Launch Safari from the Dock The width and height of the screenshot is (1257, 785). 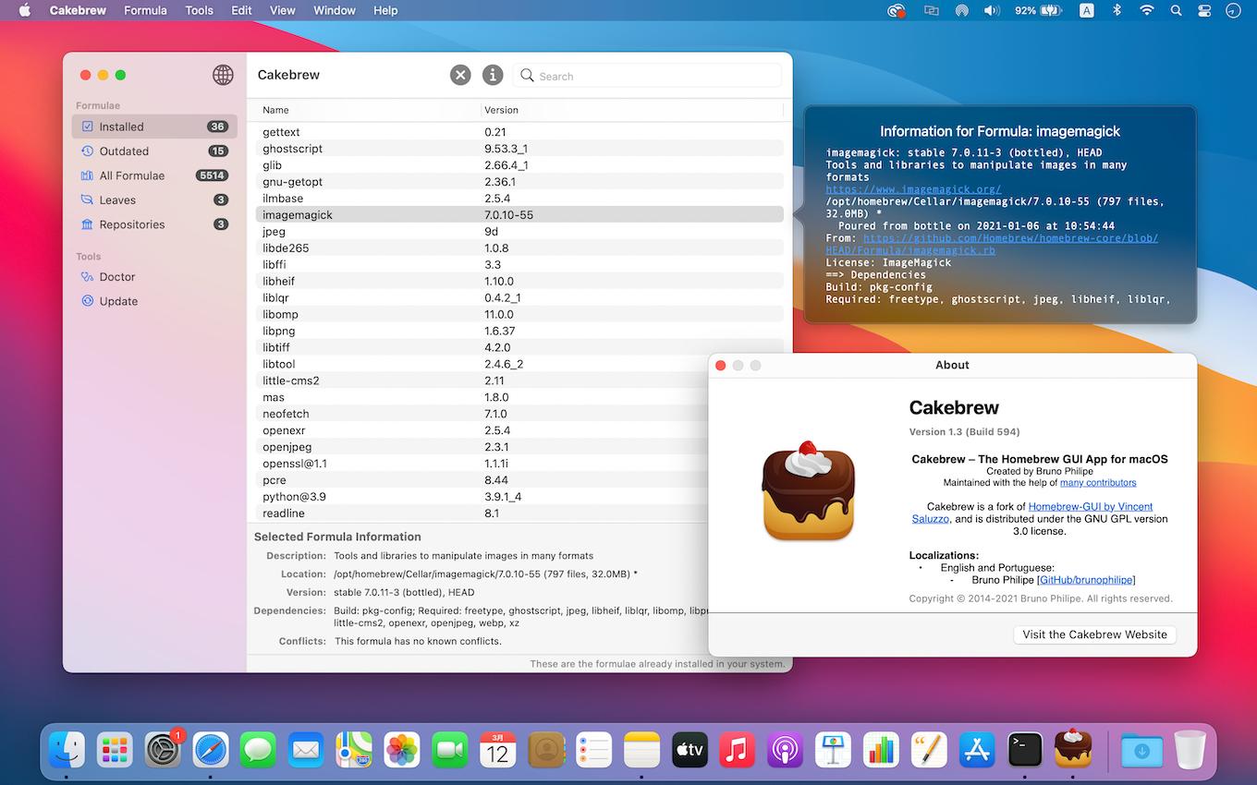pyautogui.click(x=211, y=749)
